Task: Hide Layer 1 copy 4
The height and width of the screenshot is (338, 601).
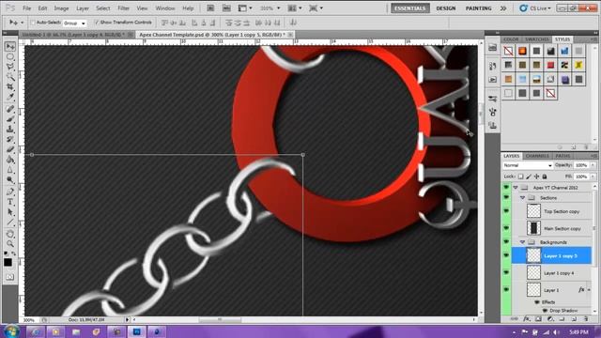Action: [506, 272]
